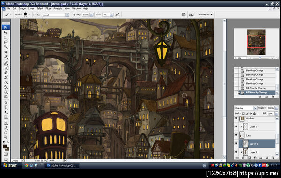
Task: Open the Select menu
Action: [40, 8]
